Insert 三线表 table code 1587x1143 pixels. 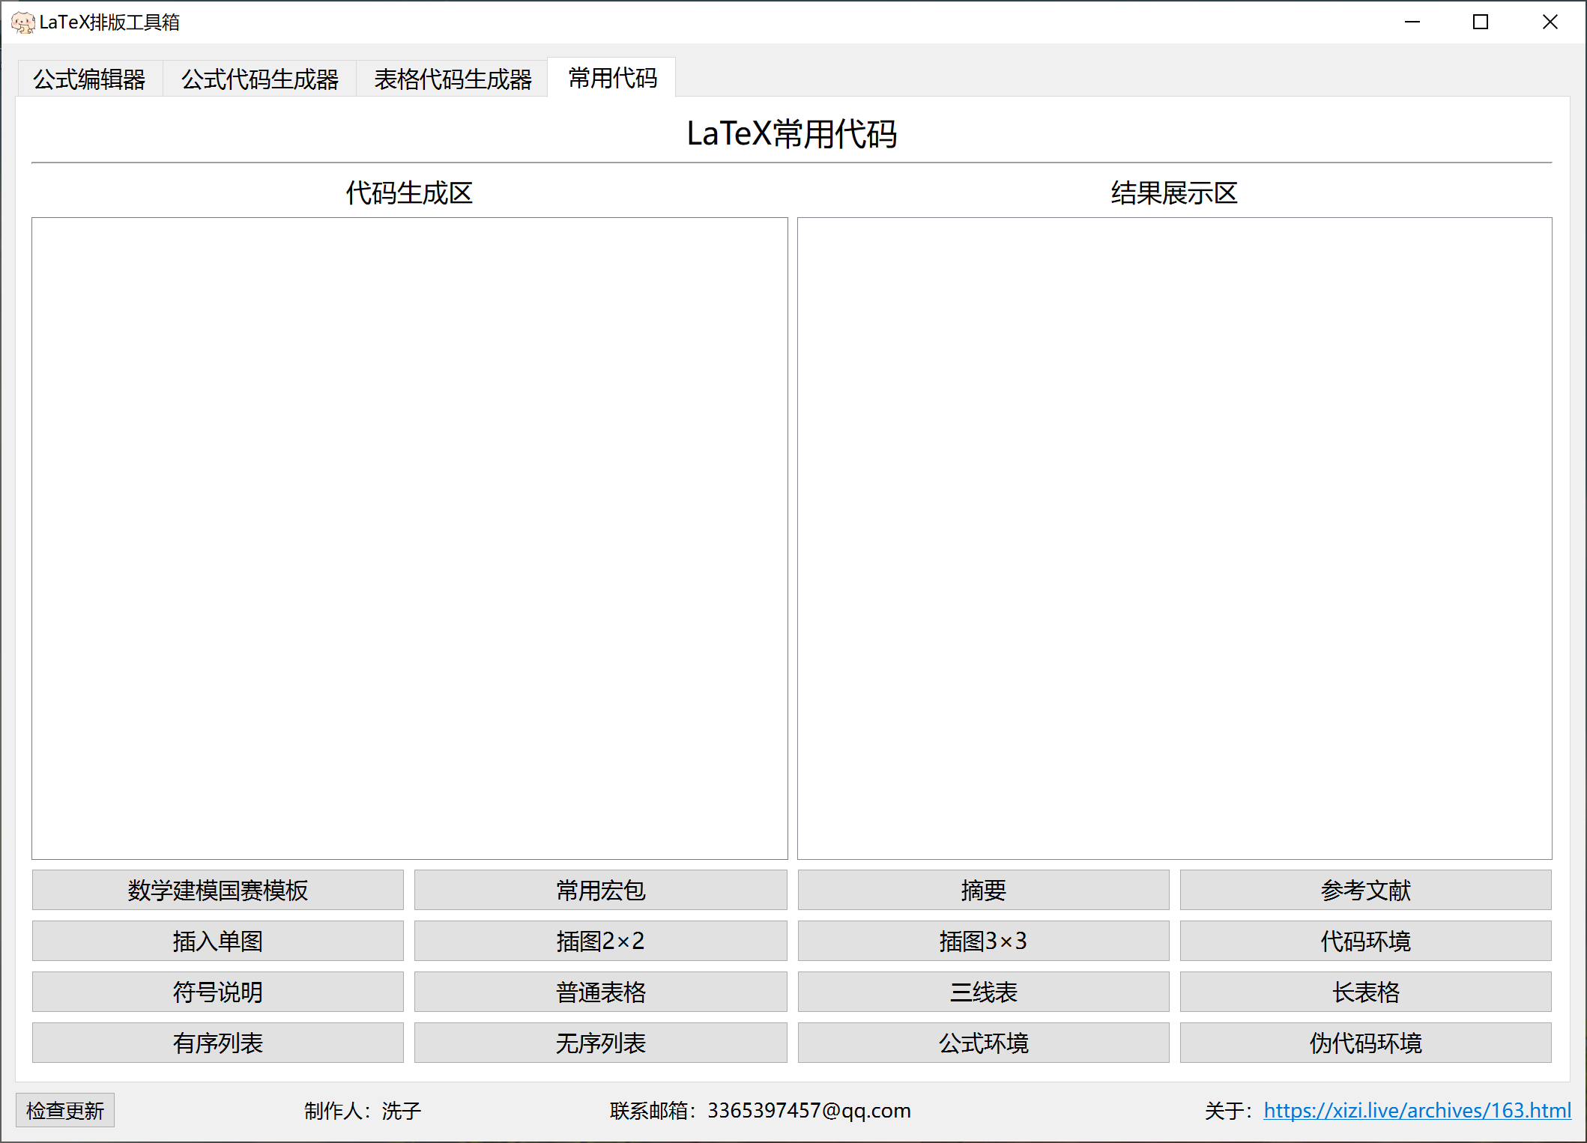(x=983, y=992)
